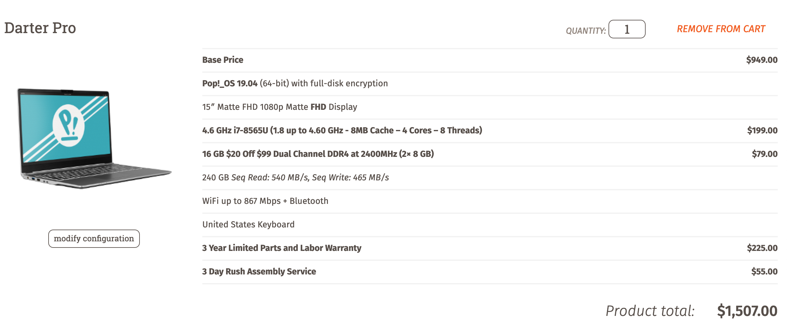Select the Pop!_OS 19.04 line item
Screen dimensions: 787x336
[295, 84]
